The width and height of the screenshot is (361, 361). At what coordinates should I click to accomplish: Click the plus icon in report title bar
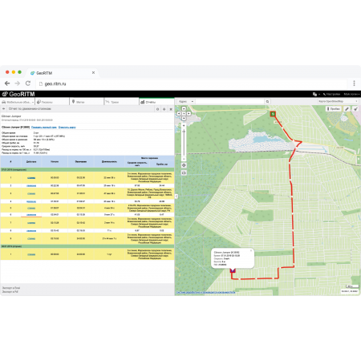(x=164, y=109)
